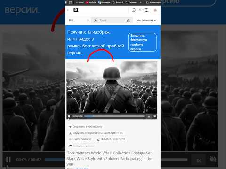Click the small player's progress bar
The image size is (226, 169).
[114, 116]
